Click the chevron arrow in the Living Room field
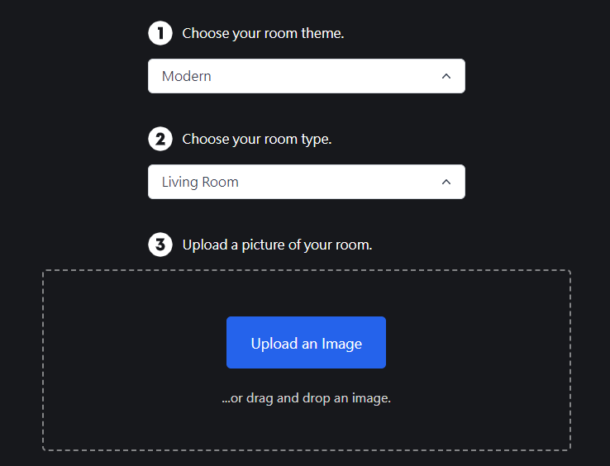The height and width of the screenshot is (466, 610). 446,182
